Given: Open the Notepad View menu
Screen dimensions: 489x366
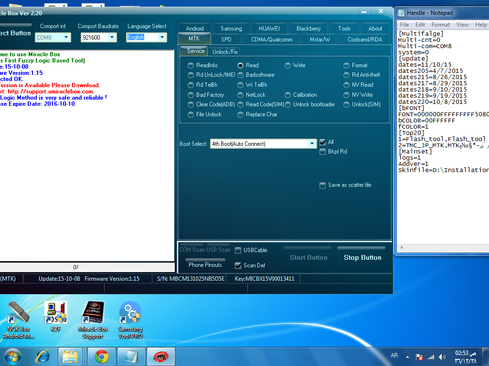Looking at the screenshot, I should click(462, 25).
